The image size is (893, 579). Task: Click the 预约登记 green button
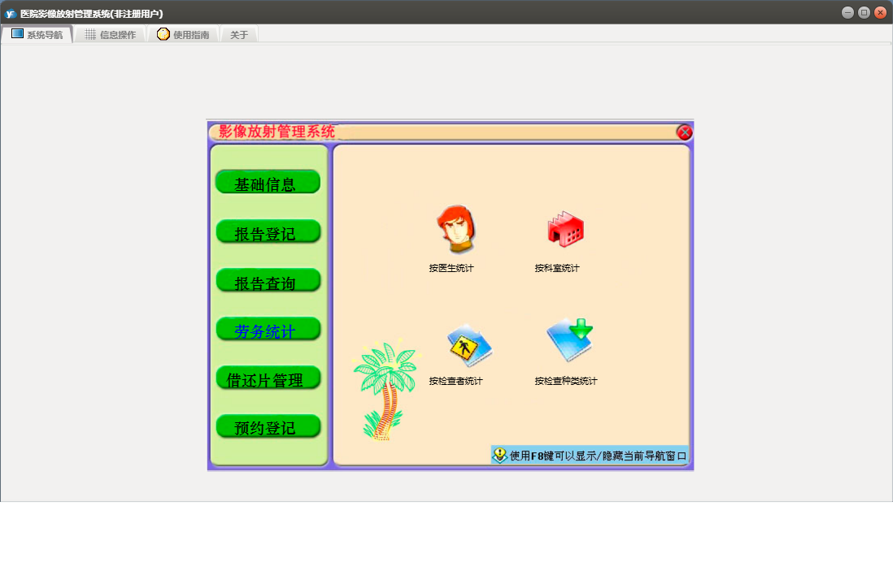coord(268,427)
